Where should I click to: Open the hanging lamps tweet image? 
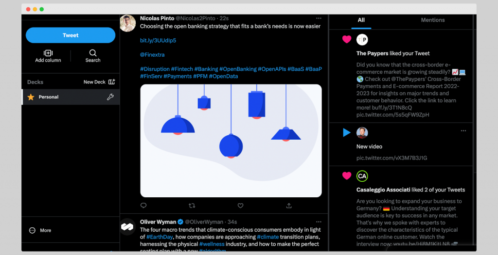(231, 141)
